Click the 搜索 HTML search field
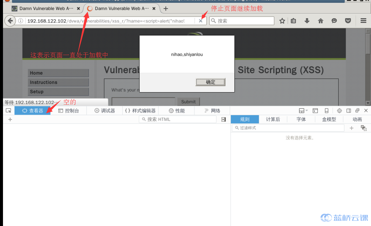The height and width of the screenshot is (226, 371). [177, 119]
